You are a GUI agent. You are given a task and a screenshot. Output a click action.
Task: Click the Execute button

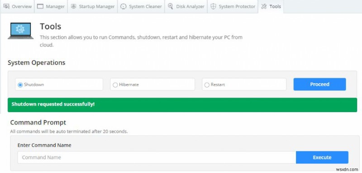point(322,157)
